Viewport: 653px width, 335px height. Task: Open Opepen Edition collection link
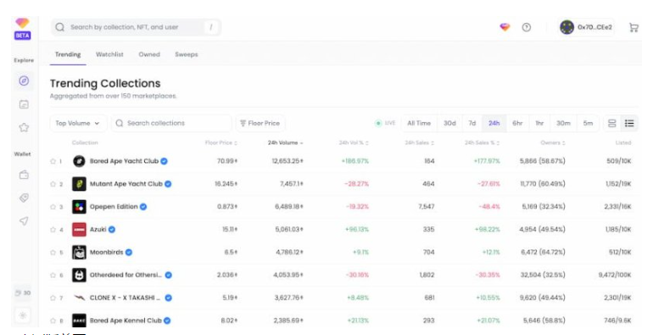pos(114,207)
